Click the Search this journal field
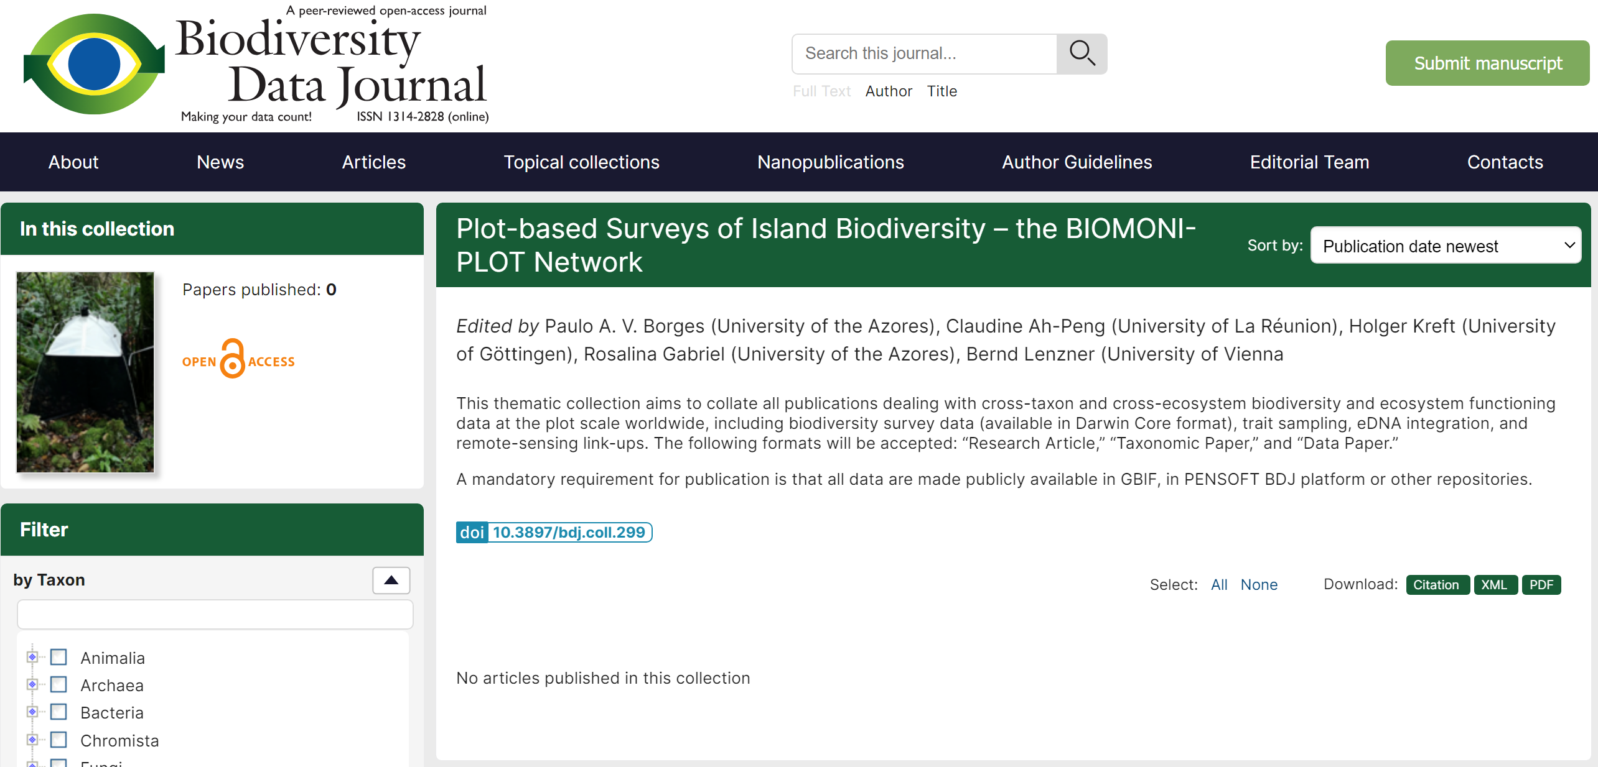 pos(924,54)
